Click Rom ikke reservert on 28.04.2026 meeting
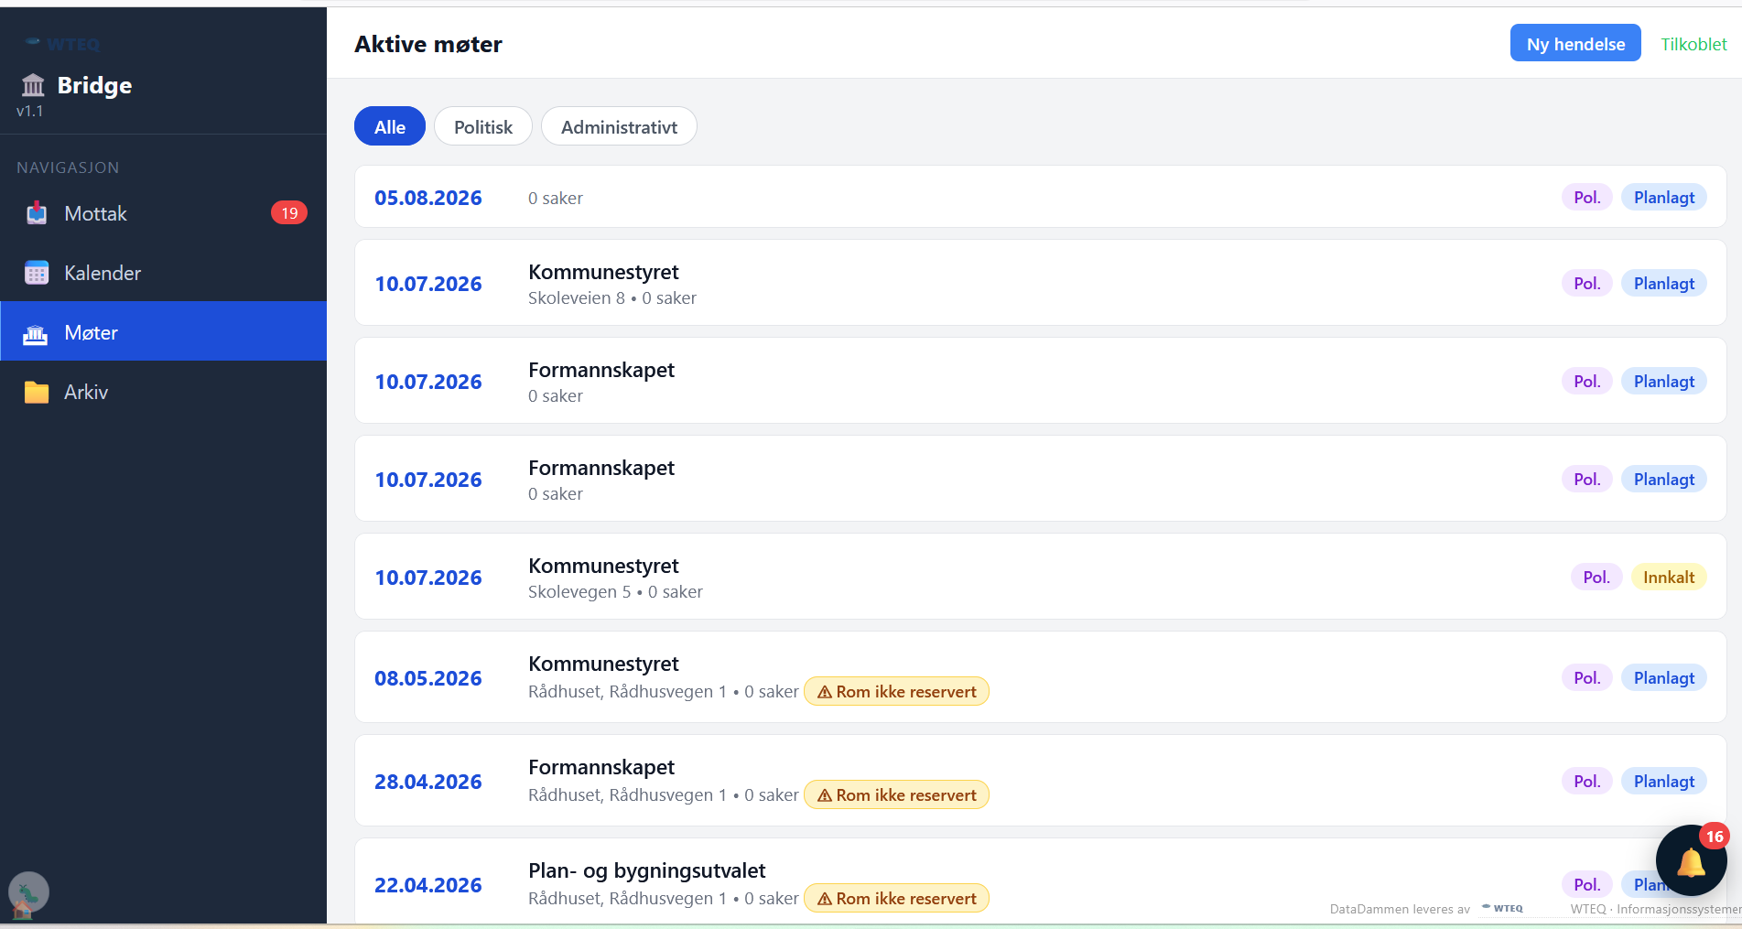The image size is (1742, 929). [x=896, y=795]
